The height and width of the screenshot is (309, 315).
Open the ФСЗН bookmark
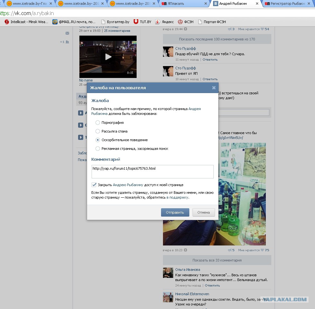tap(186, 22)
